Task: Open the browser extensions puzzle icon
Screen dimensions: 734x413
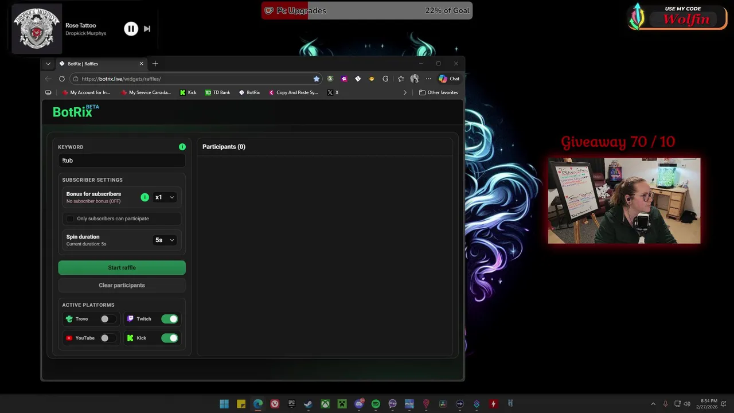Action: [x=385, y=79]
